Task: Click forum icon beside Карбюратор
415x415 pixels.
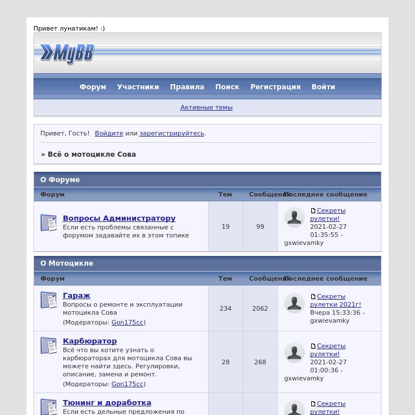Action: (48, 345)
